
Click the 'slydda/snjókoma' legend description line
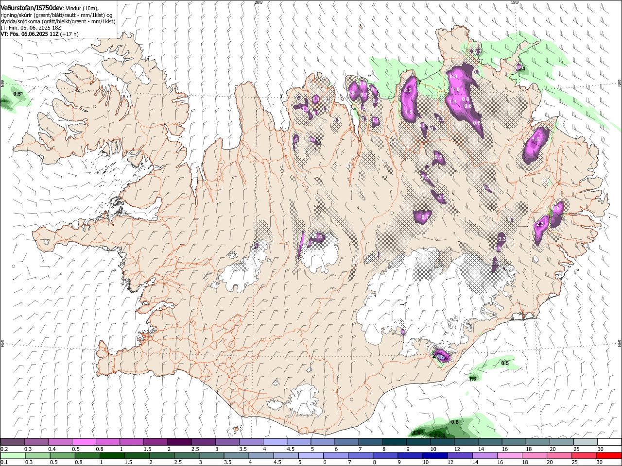58,21
